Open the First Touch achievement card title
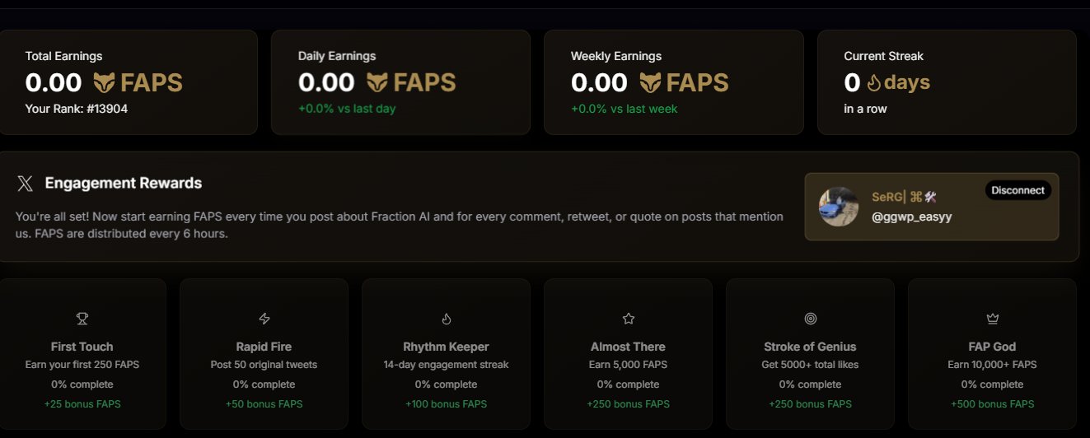Image resolution: width=1090 pixels, height=438 pixels. [82, 347]
